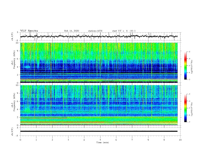This screenshot has width=203, height=157.
Task: Click the time axis tick label "0"
Action: [x=20, y=140]
